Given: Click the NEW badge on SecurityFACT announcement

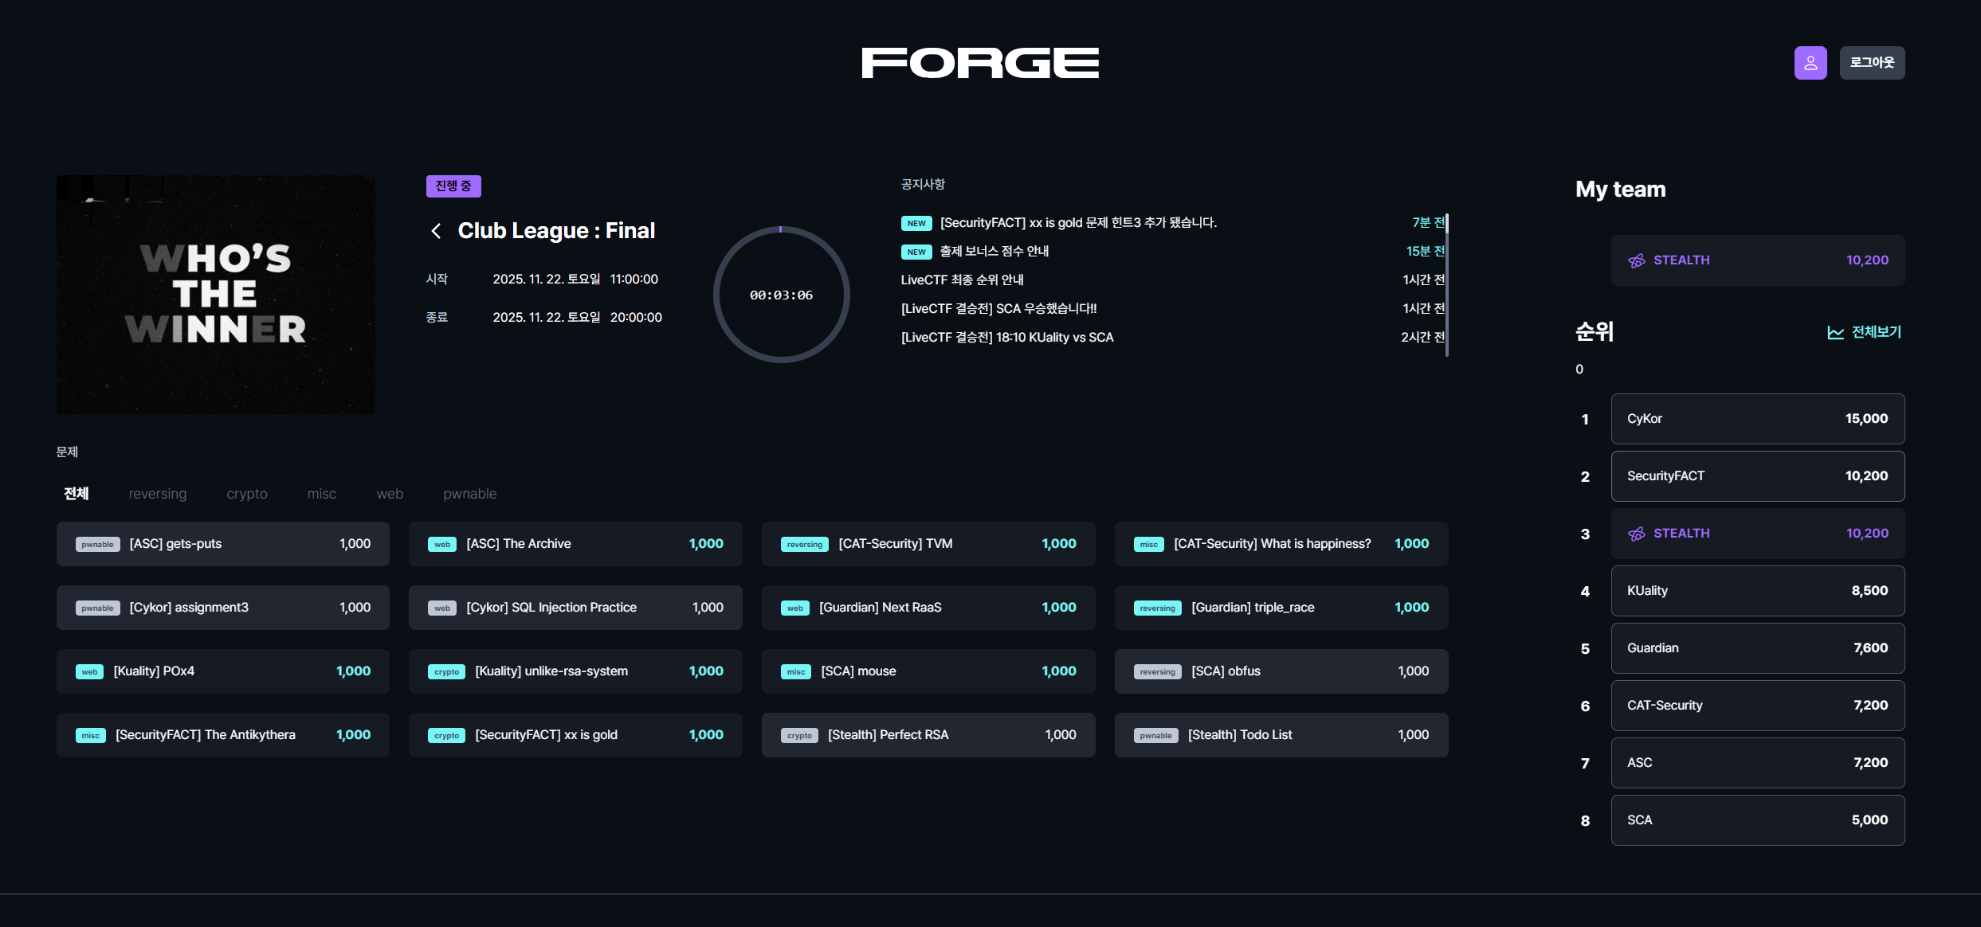Looking at the screenshot, I should (916, 224).
